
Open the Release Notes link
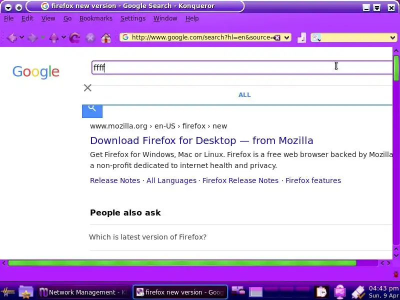tap(115, 180)
